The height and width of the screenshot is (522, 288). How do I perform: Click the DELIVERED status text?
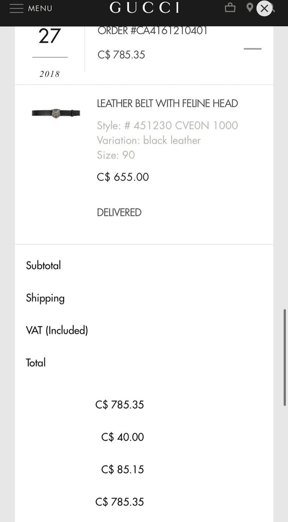(119, 212)
